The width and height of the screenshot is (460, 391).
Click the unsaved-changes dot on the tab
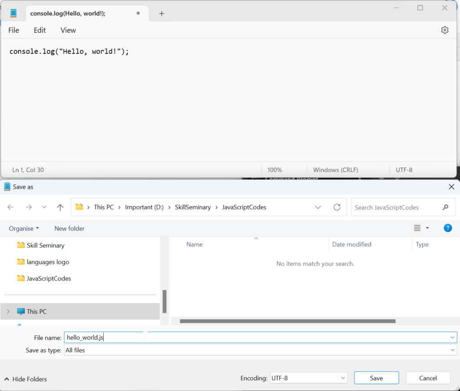click(138, 13)
